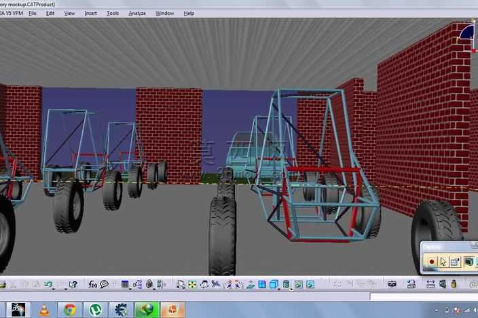This screenshot has height=318, width=478.
Task: Select the Pan view icon
Action: (x=204, y=284)
